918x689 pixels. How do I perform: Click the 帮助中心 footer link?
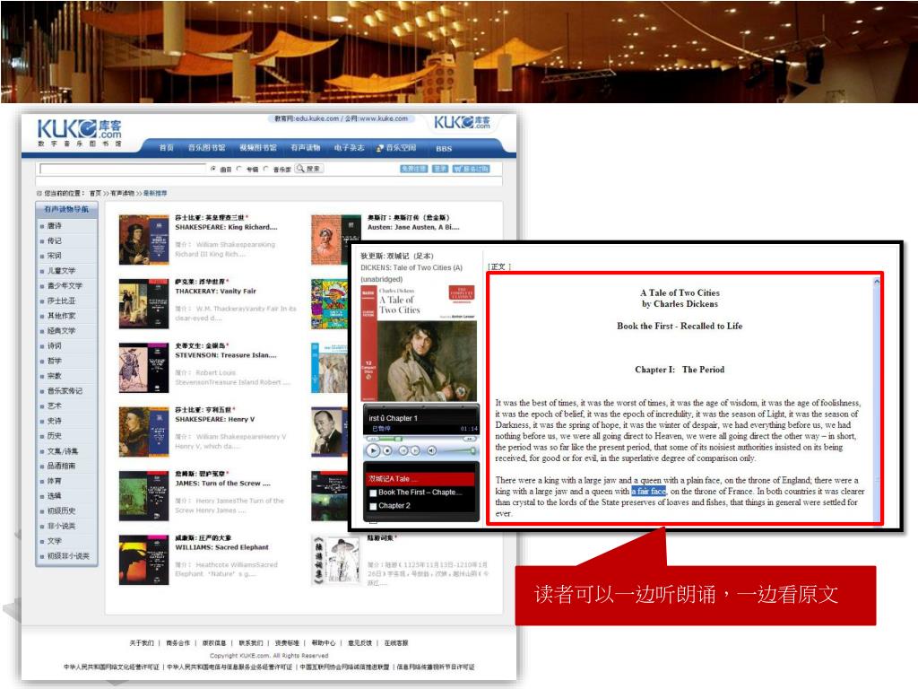pyautogui.click(x=323, y=642)
